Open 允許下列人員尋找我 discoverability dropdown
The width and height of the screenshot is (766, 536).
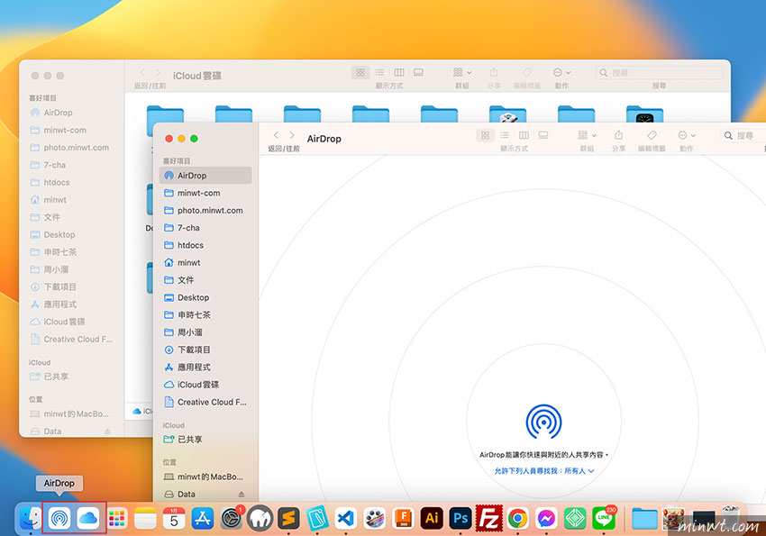point(544,471)
